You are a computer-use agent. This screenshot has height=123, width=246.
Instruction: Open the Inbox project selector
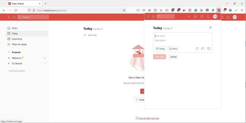173,49
